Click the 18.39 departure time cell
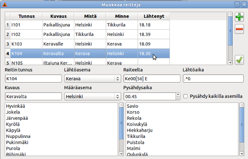The height and width of the screenshot is (159, 248). point(154,34)
